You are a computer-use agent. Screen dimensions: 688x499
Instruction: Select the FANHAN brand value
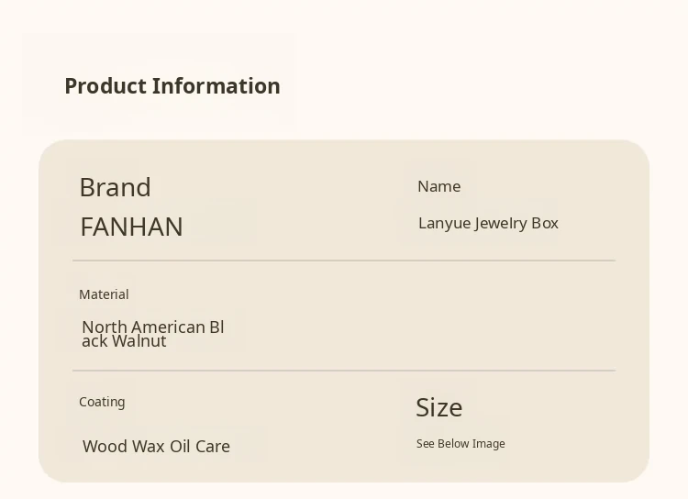[131, 227]
